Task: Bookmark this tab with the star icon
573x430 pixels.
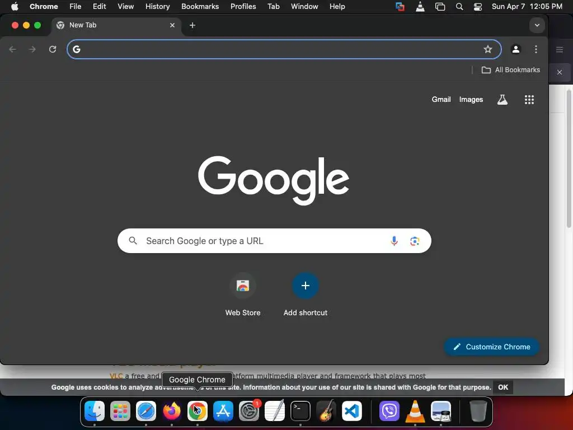Action: point(488,49)
